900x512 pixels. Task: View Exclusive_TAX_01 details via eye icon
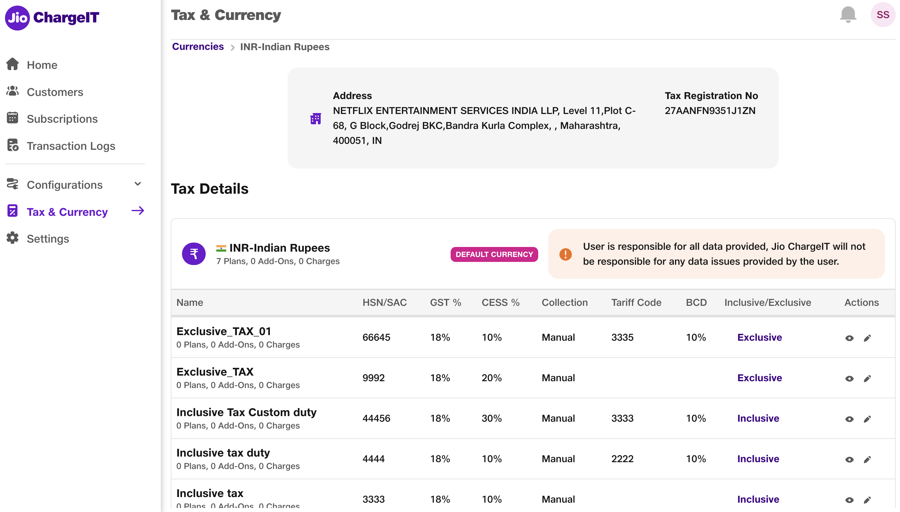point(849,338)
